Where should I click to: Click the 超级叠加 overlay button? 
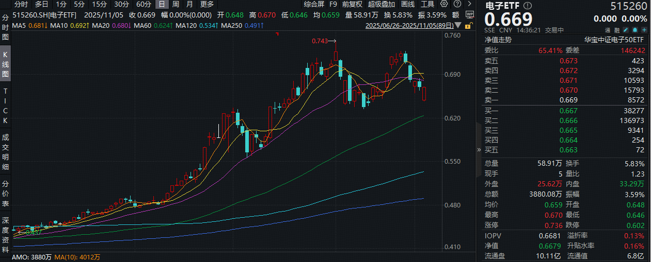coord(380,4)
